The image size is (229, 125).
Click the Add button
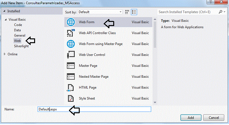point(191,118)
